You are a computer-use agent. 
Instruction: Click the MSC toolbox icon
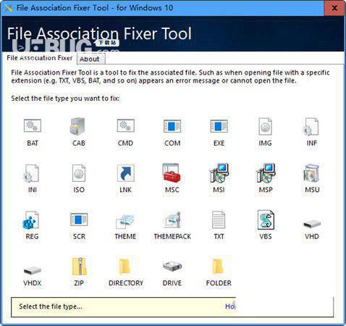point(172,173)
